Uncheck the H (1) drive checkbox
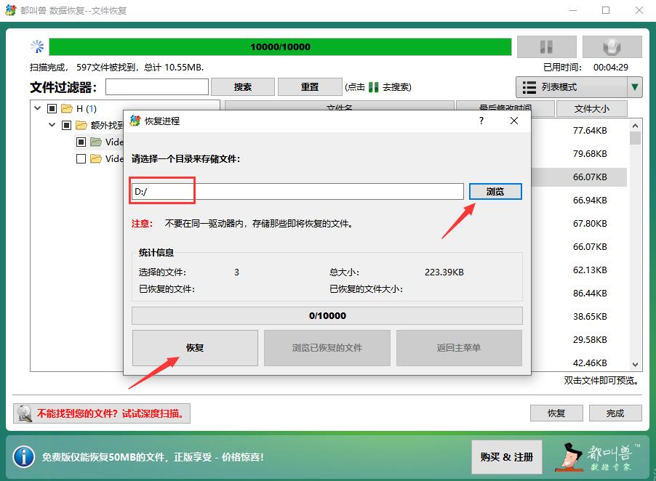 pos(52,108)
